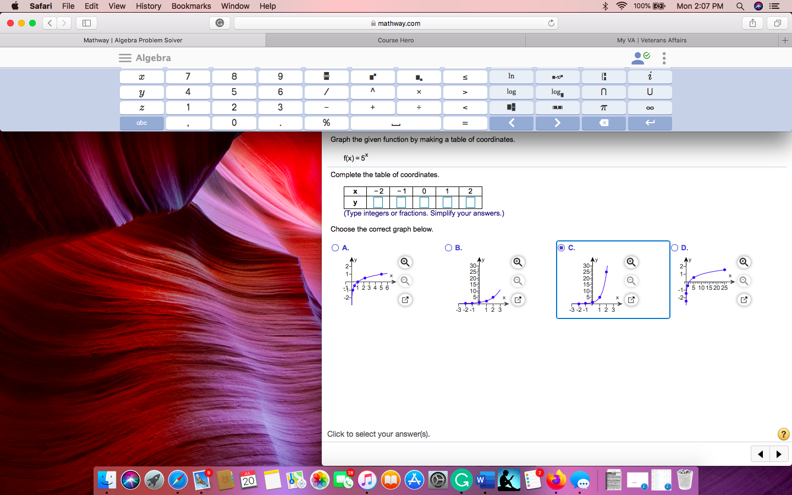
Task: Click the pi symbol key
Action: pos(603,108)
